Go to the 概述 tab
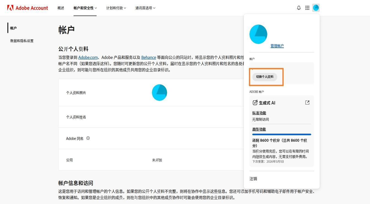The height and width of the screenshot is (204, 370). (61, 8)
